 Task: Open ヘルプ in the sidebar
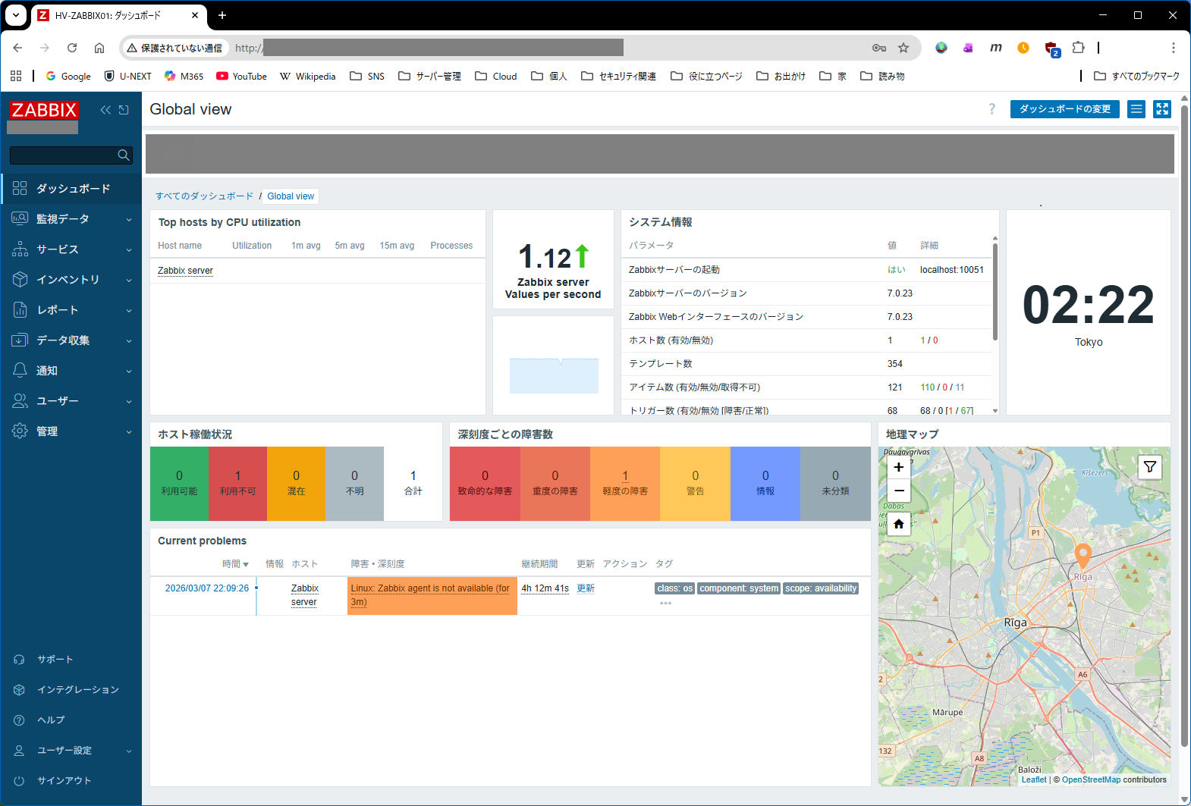point(51,720)
